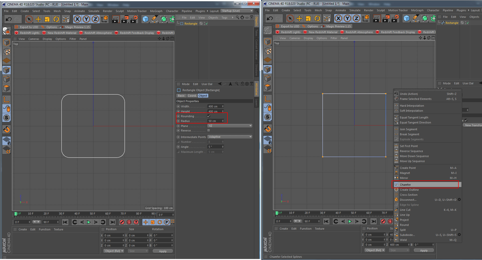Choose Round from the context menu
The height and width of the screenshot is (260, 482).
427,225
